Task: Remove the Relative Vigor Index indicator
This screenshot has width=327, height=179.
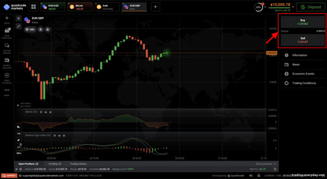Action: point(64,136)
